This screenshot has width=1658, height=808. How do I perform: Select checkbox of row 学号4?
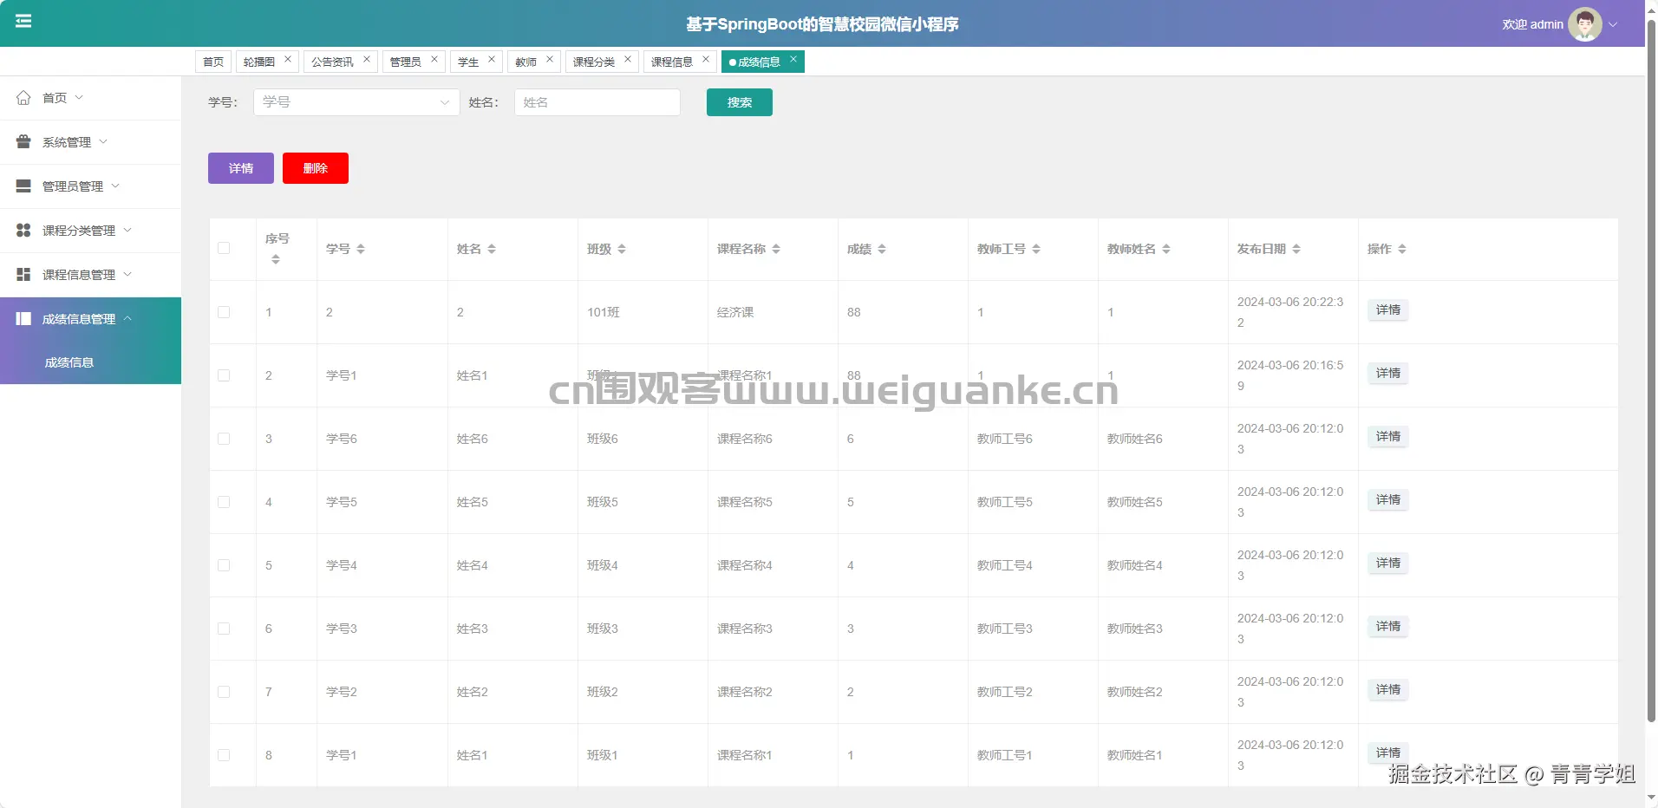tap(224, 565)
